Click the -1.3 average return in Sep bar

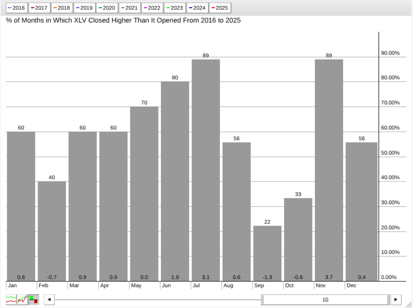point(267,277)
